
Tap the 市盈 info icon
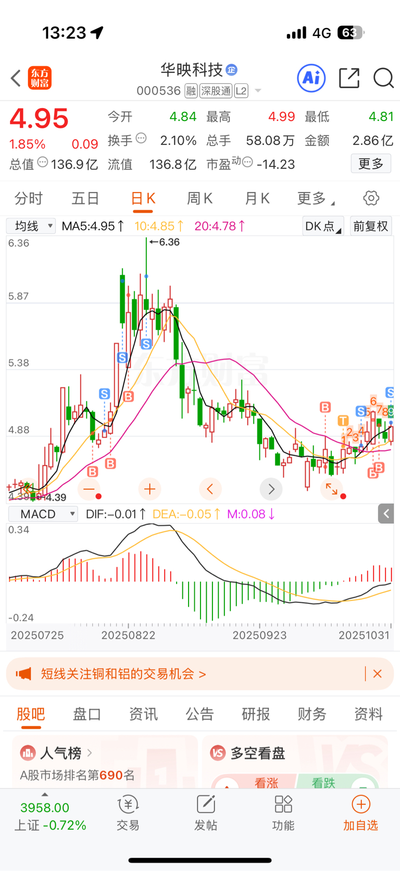[247, 162]
